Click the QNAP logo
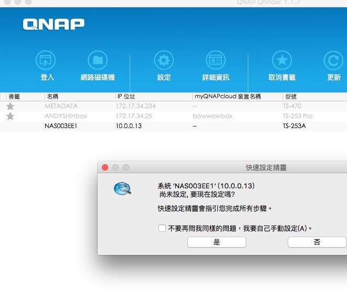The height and width of the screenshot is (298, 347). tap(54, 24)
